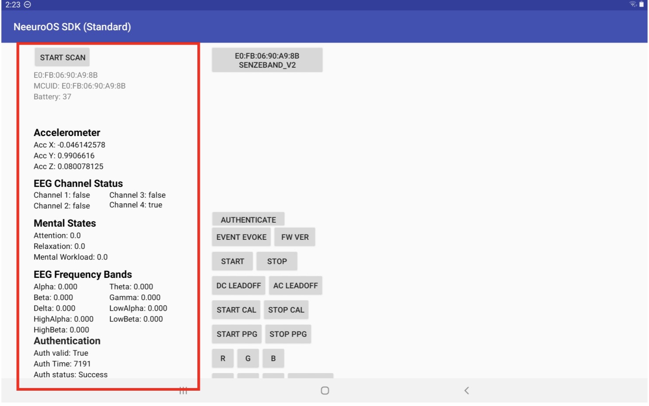Run the DC LEADOFF test

(238, 285)
